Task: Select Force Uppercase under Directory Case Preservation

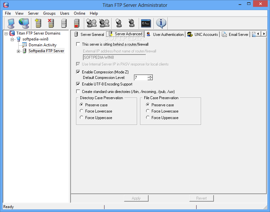Action: [81, 117]
